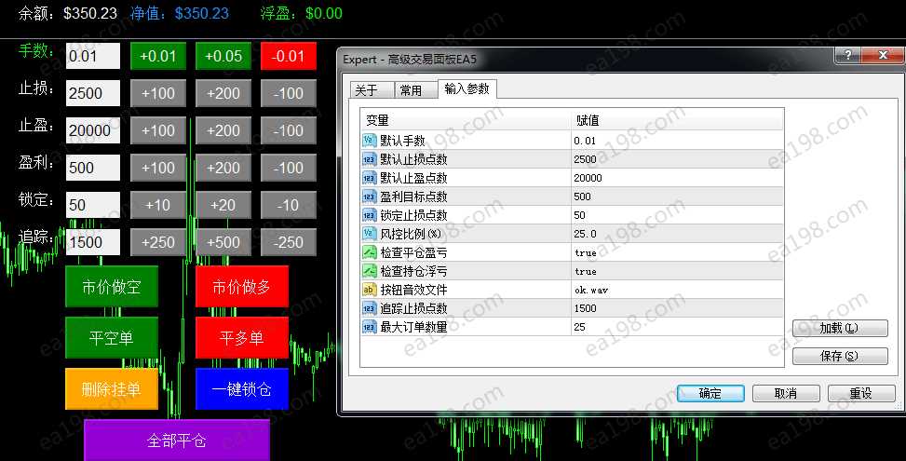Increase lot size with green +0.05 button
906x461 pixels.
223,56
